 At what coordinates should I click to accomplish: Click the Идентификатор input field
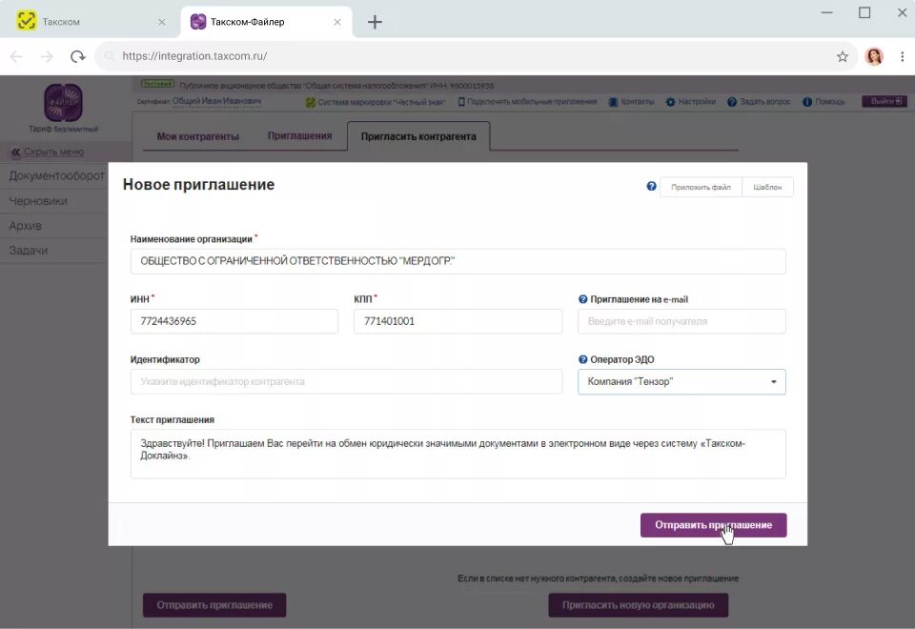click(x=346, y=381)
